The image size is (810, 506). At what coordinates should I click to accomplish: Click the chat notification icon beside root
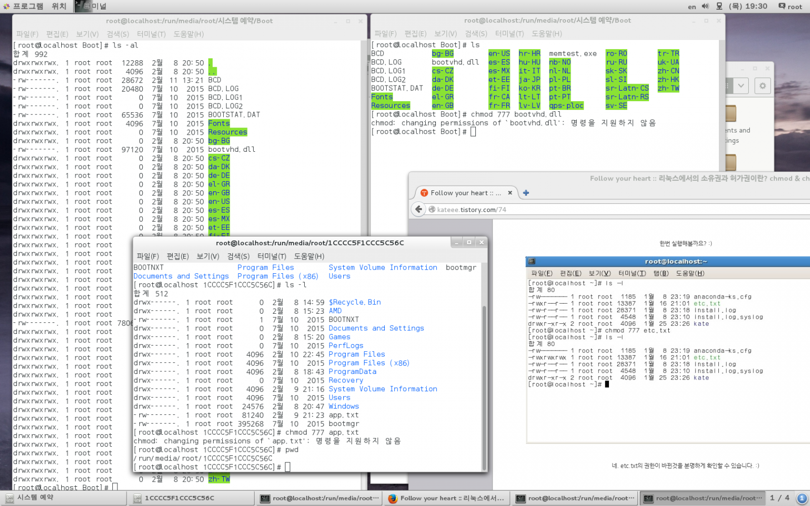pyautogui.click(x=782, y=7)
